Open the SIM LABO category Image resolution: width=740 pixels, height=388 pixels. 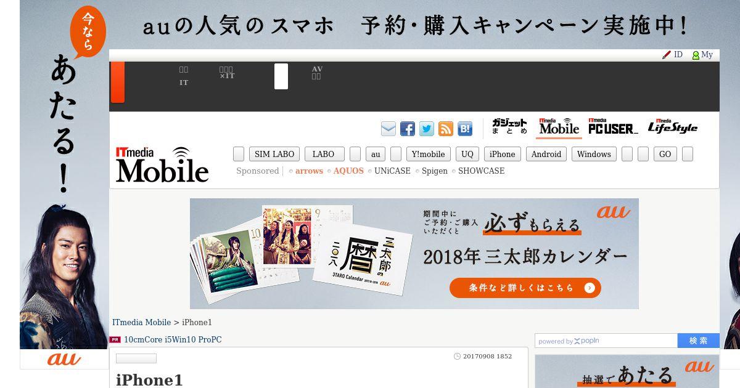(274, 154)
